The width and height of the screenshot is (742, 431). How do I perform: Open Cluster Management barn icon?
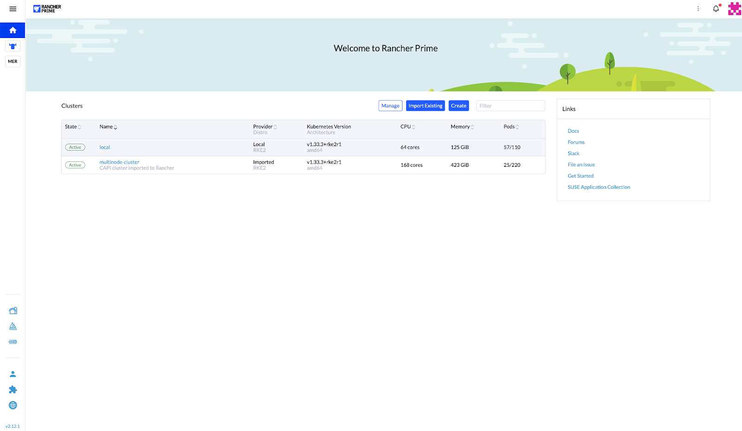coord(13,311)
